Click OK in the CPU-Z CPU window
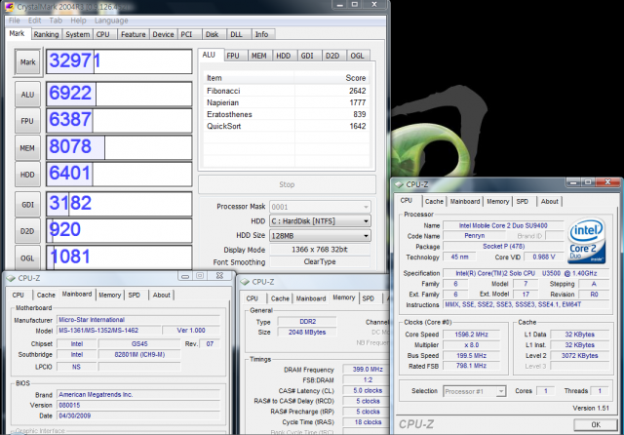Image resolution: width=624 pixels, height=435 pixels. pyautogui.click(x=596, y=424)
